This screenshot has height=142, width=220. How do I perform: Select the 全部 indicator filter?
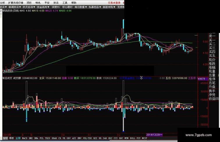(x=18, y=138)
